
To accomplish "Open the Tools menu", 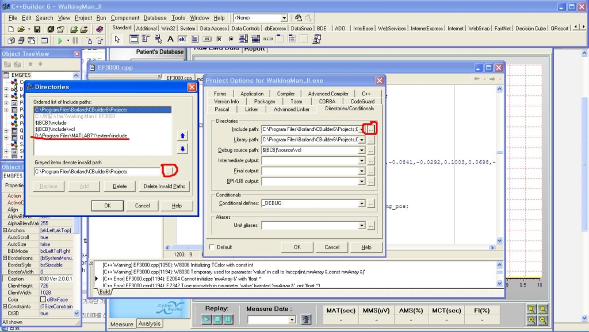I will pos(178,18).
